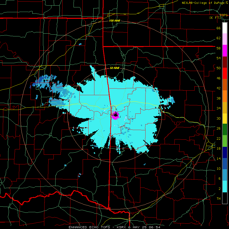The width and height of the screenshot is (229, 229).
Task: Click the legend value '6'
Action: (220, 178)
